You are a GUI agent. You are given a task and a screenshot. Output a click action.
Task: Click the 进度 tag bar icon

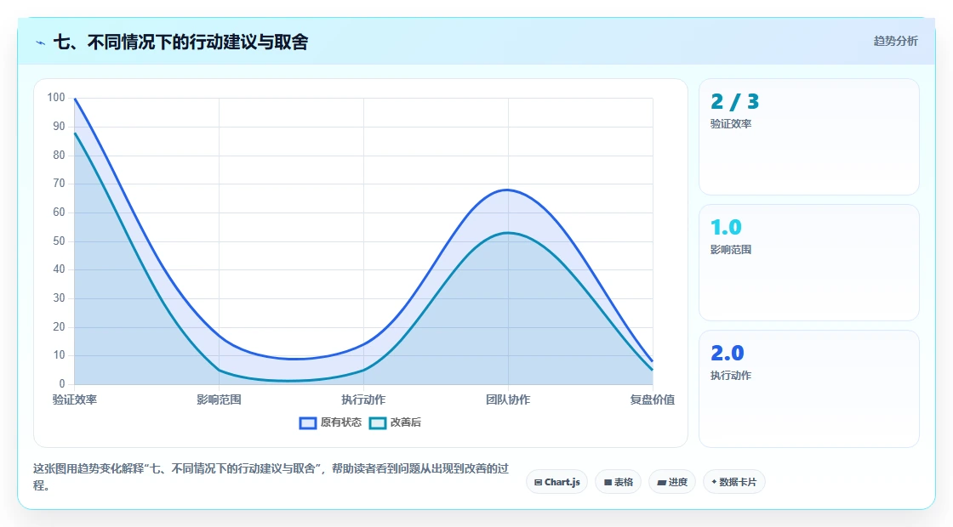click(x=661, y=483)
